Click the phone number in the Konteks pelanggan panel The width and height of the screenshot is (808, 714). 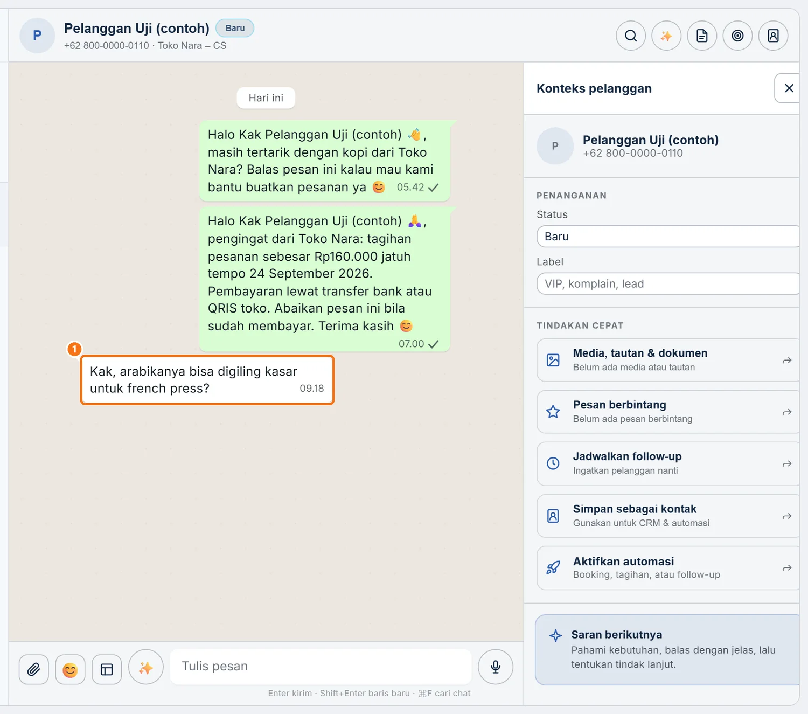(x=633, y=153)
